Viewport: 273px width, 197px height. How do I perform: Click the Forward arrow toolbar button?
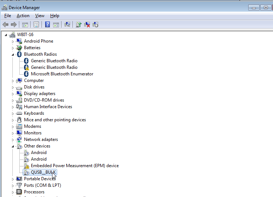(14, 24)
